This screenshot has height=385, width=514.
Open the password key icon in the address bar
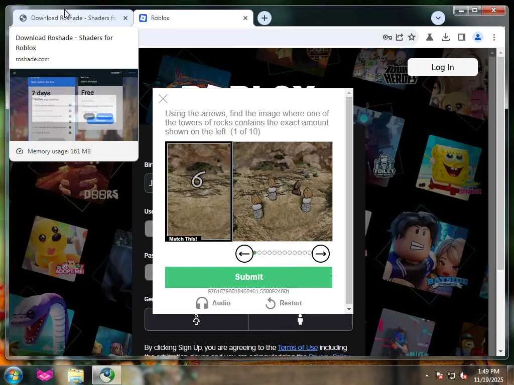[x=387, y=37]
